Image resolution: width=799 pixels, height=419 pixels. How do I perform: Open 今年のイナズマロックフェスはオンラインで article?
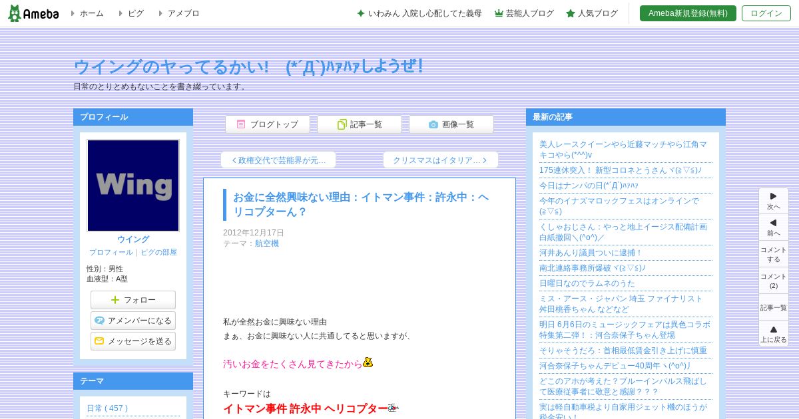click(x=619, y=206)
